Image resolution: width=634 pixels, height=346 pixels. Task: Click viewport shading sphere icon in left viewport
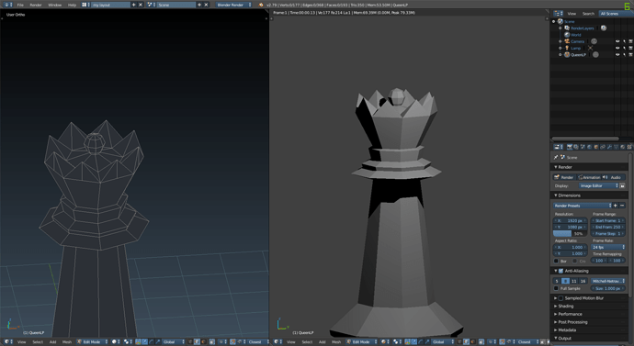click(114, 342)
